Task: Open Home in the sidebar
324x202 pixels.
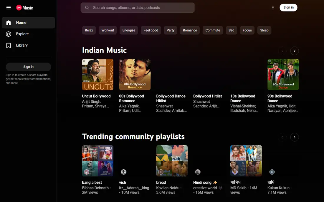Action: tap(28, 23)
